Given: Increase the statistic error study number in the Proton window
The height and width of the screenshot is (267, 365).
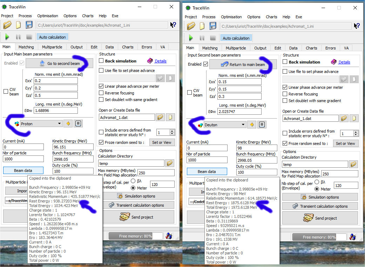Looking at the screenshot, I should click(x=172, y=131).
